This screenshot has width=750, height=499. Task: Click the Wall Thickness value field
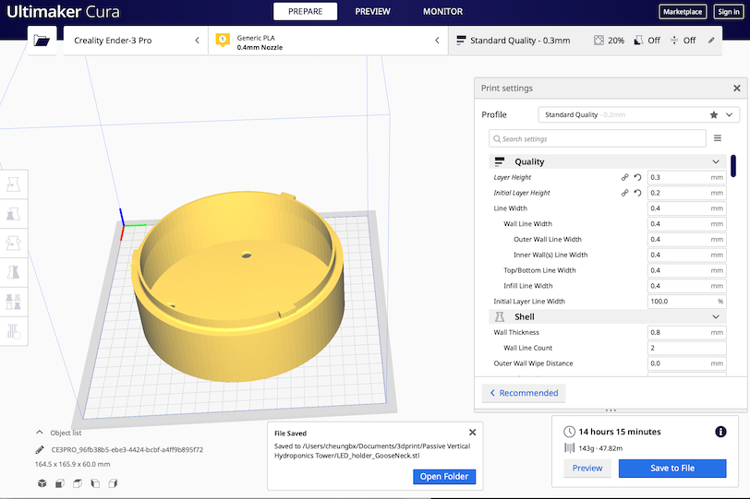pos(687,332)
